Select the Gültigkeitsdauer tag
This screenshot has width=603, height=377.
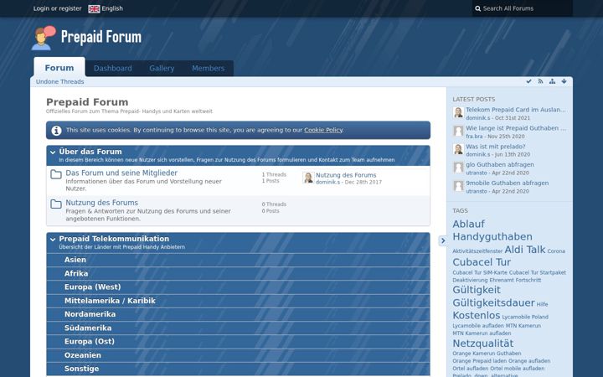(493, 302)
